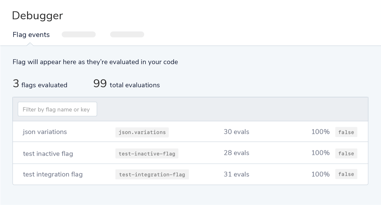This screenshot has height=205, width=381.
Task: Click the false badge for test integration flag
Action: pyautogui.click(x=346, y=174)
